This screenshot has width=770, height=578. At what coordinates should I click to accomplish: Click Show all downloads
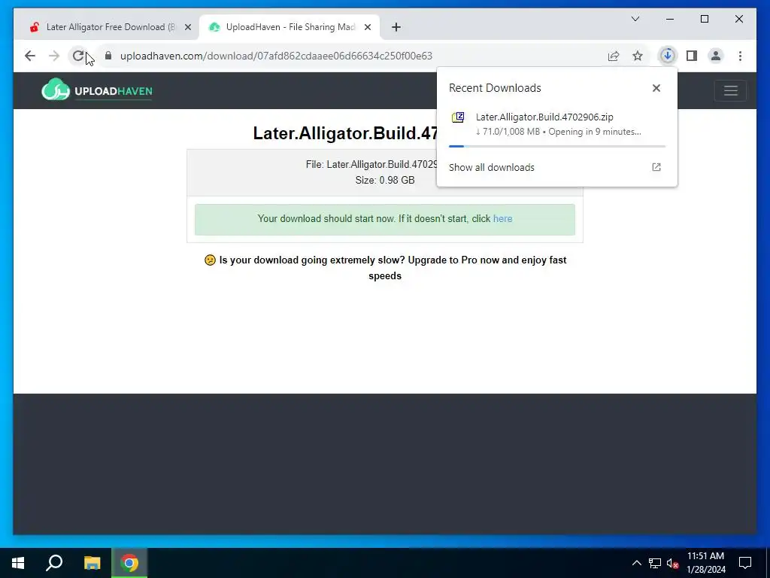[x=491, y=168]
